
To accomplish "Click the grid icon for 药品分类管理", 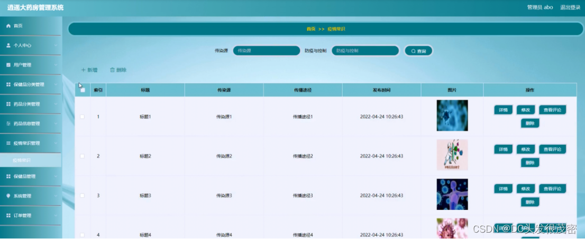I will 8,104.
